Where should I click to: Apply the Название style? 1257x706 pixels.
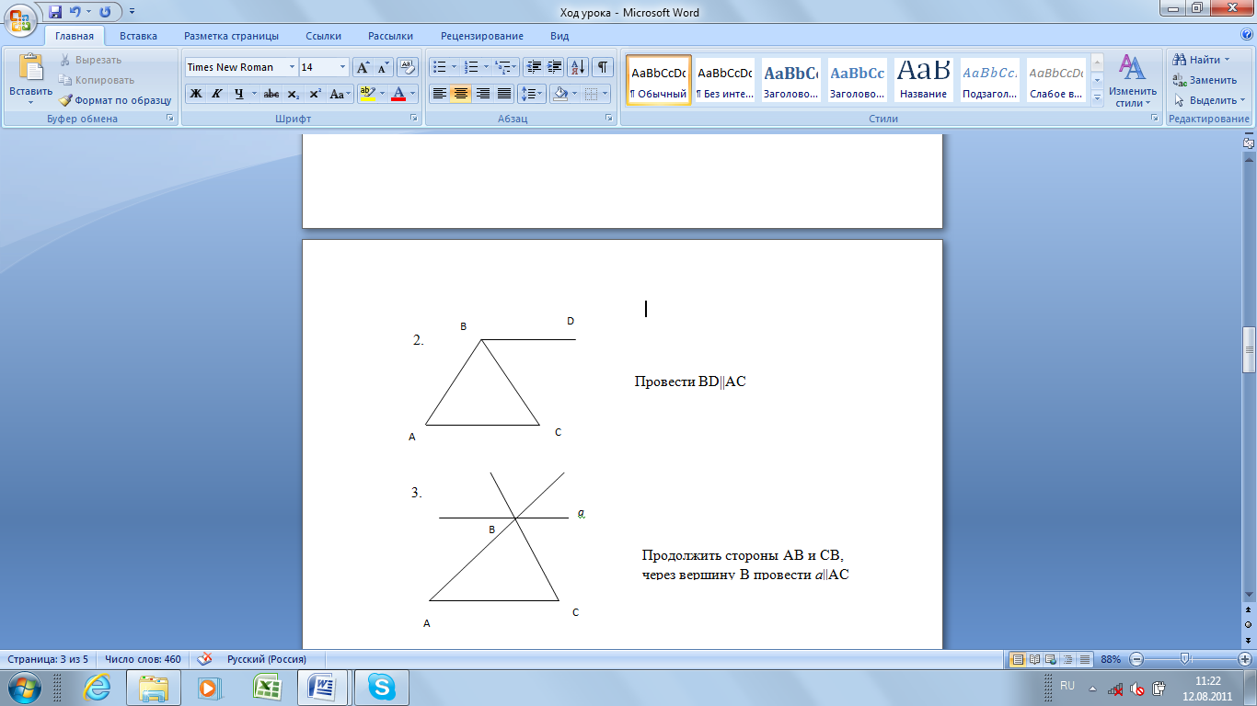tap(924, 80)
